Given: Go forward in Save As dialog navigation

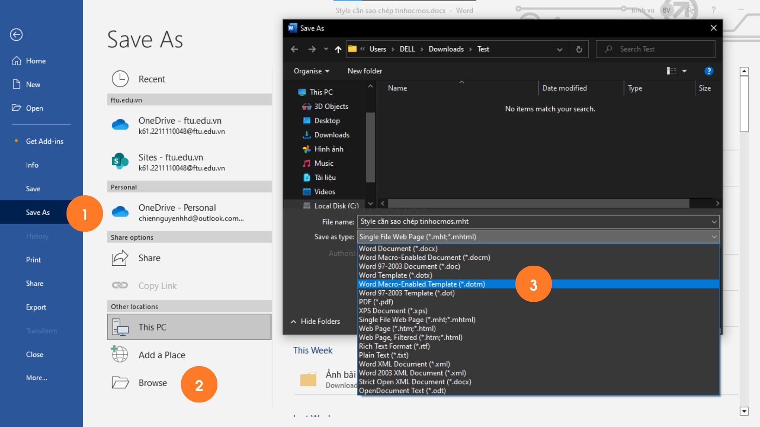Looking at the screenshot, I should 312,49.
